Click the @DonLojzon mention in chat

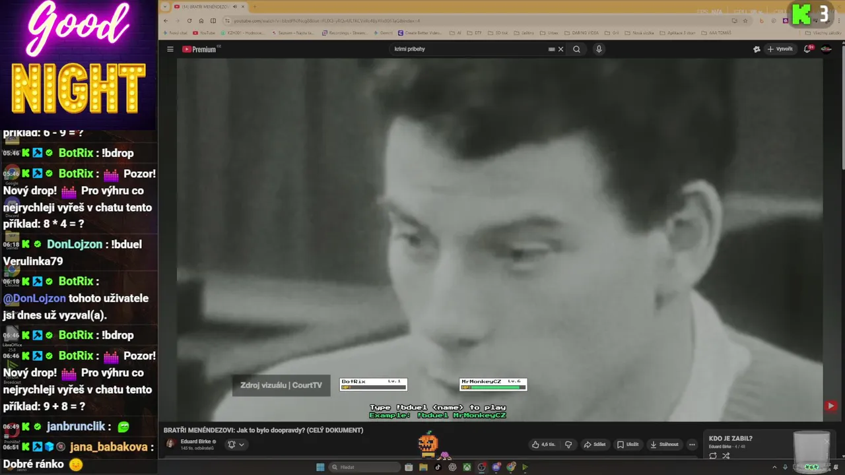click(34, 298)
